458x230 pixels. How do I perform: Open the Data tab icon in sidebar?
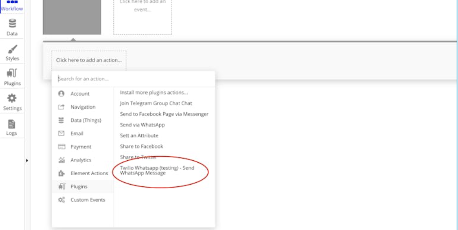click(x=12, y=23)
